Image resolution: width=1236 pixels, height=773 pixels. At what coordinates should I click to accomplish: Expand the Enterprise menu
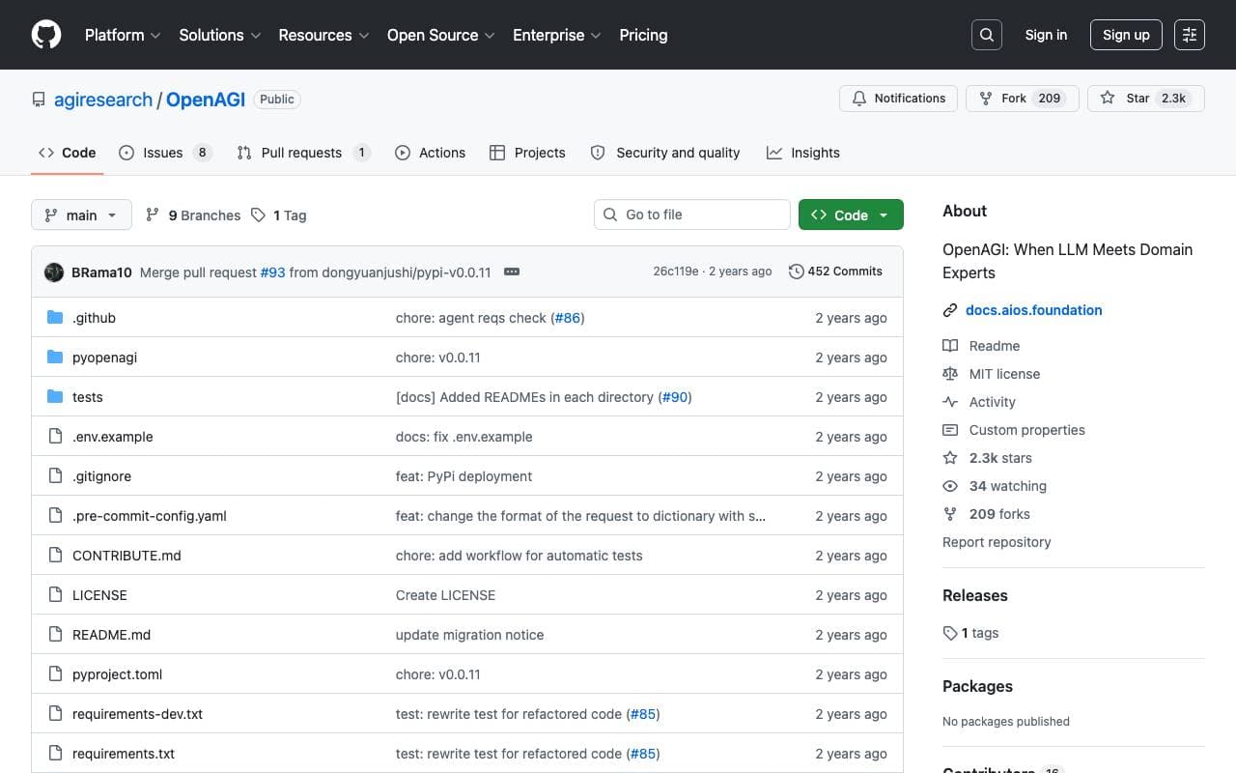(557, 35)
